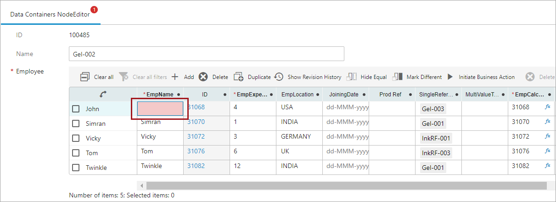Click the fx formula icon in John's row
This screenshot has width=556, height=202.
pos(547,107)
